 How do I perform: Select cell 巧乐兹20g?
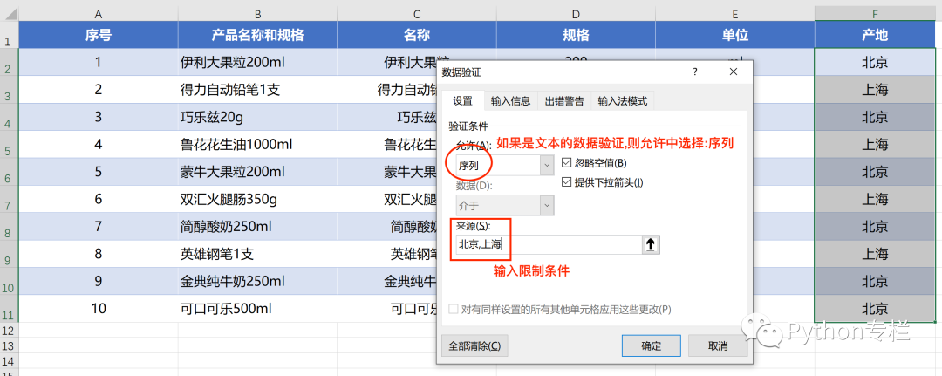click(x=257, y=117)
